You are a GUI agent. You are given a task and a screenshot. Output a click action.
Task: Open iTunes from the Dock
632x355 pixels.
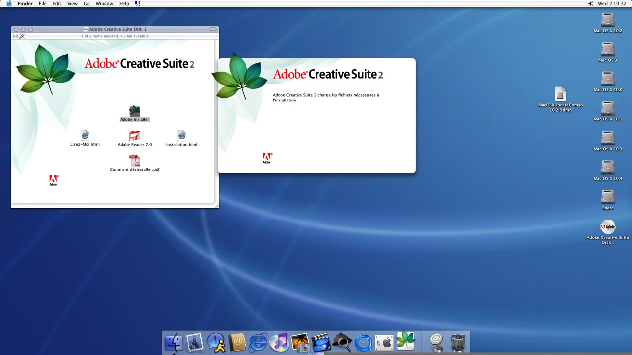279,342
